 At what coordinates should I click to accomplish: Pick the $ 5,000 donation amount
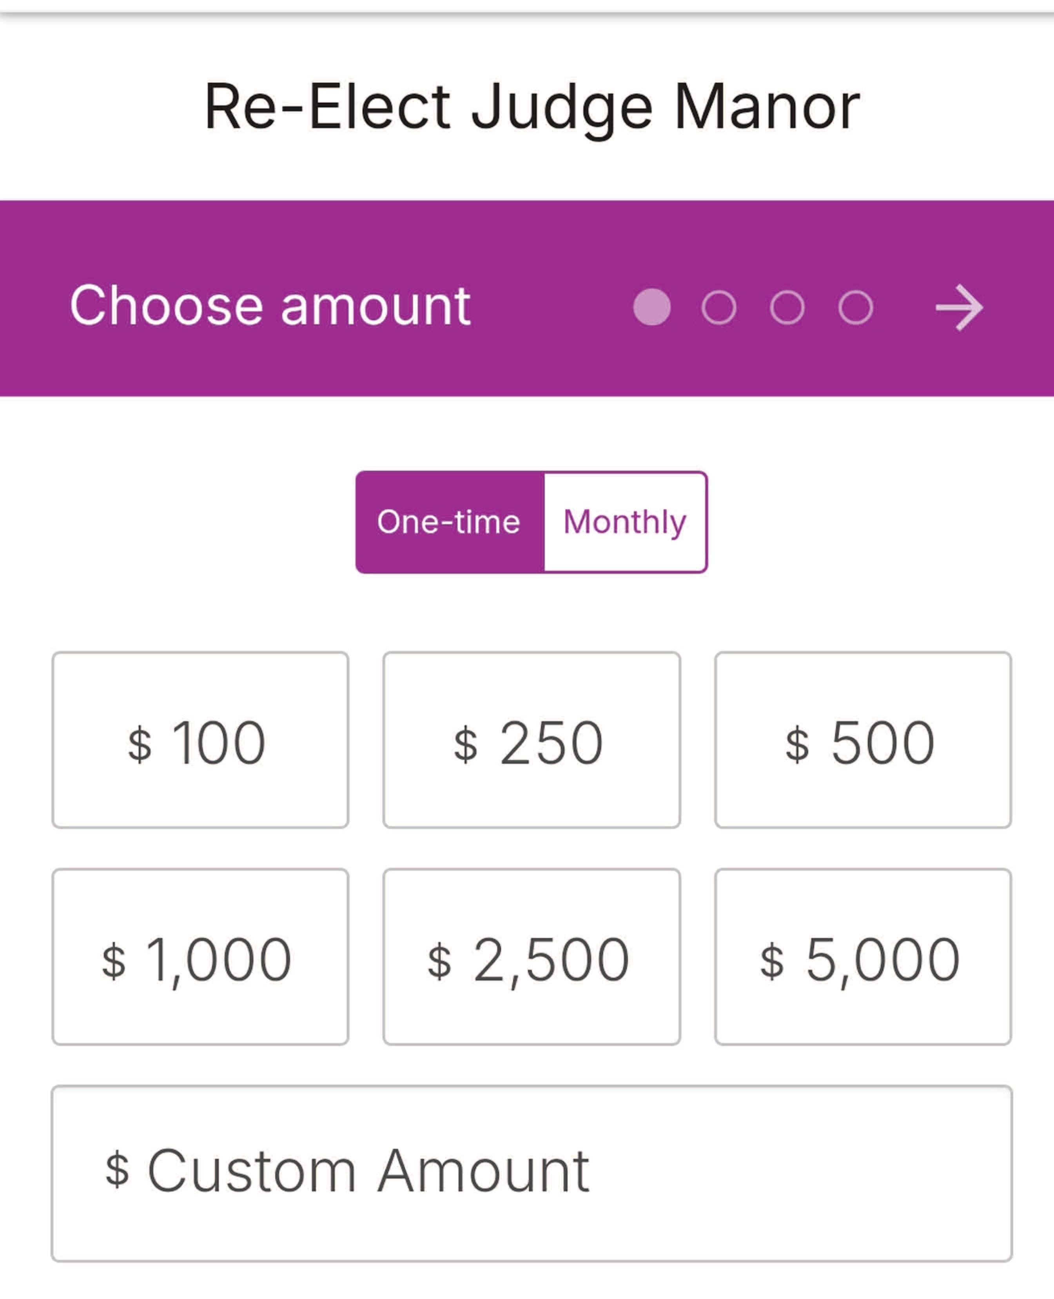(x=863, y=957)
